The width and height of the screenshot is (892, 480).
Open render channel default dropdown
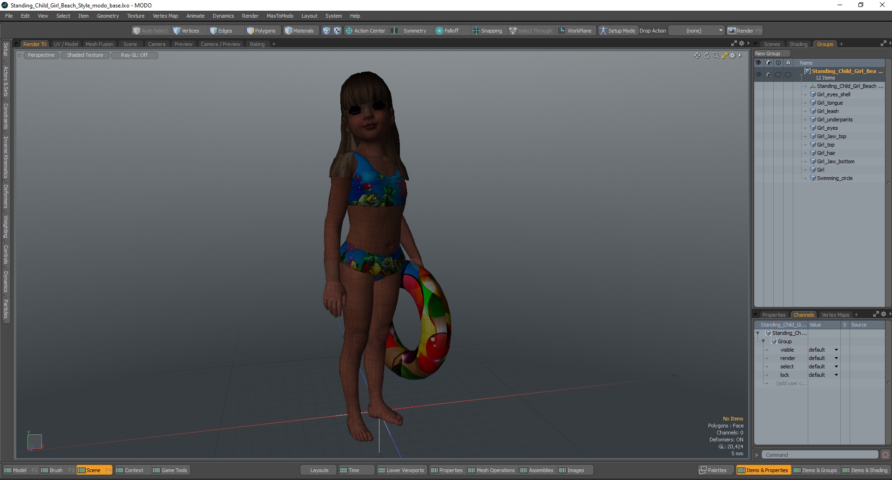tap(823, 358)
